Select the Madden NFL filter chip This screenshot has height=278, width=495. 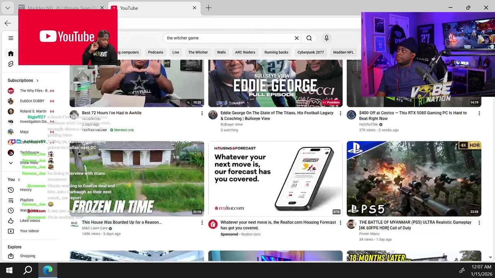click(343, 52)
